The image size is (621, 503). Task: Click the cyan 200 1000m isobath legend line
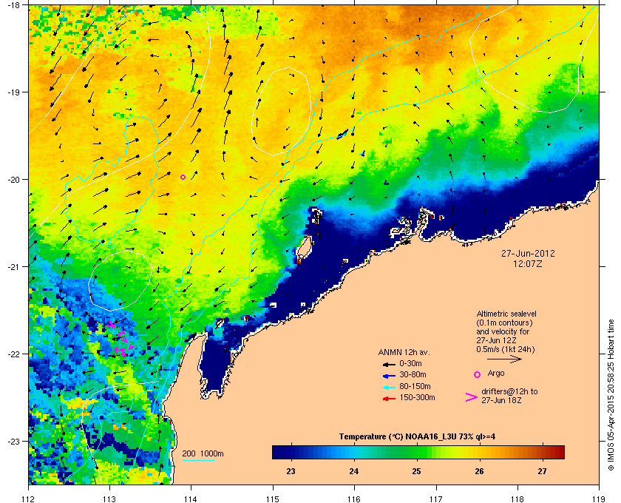click(198, 460)
